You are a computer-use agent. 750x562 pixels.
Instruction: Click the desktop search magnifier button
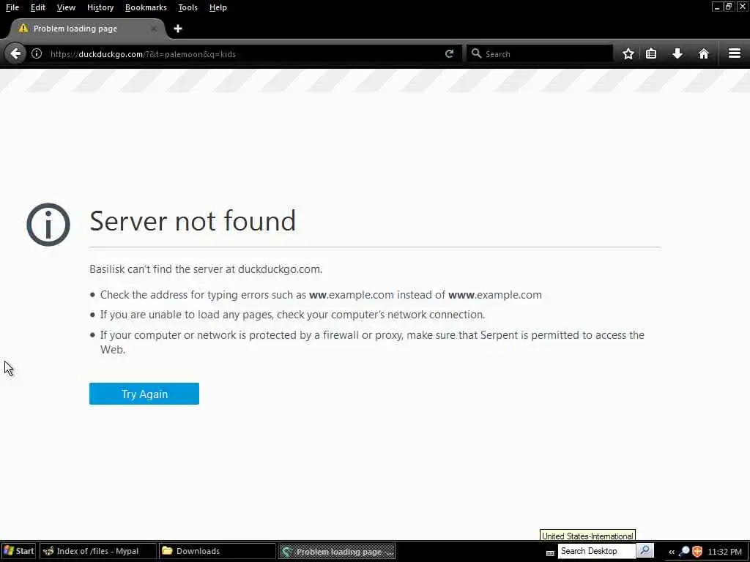(645, 550)
